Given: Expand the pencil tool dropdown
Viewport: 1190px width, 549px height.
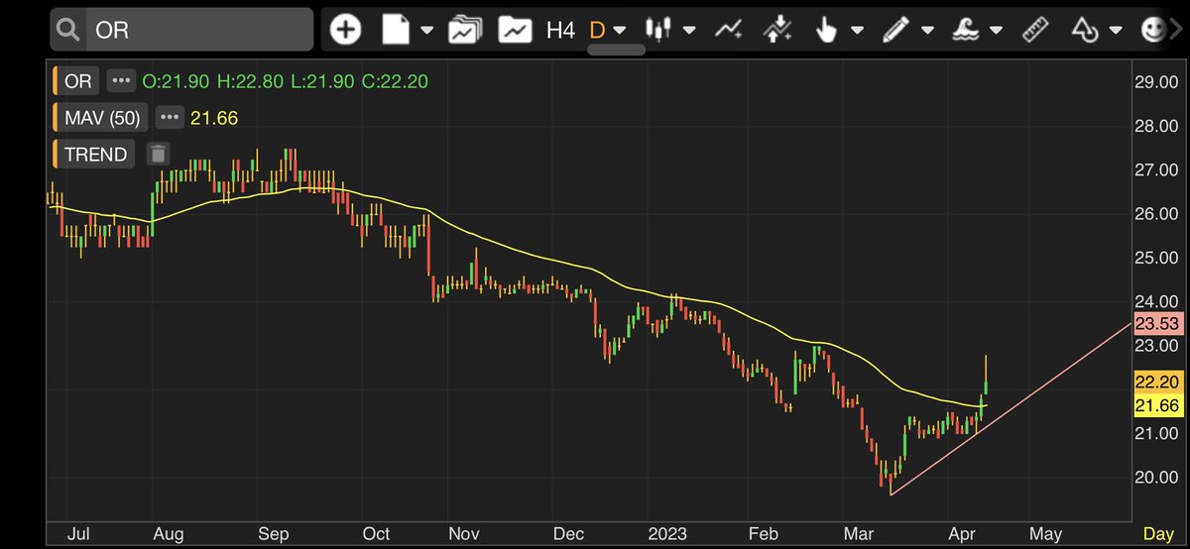Looking at the screenshot, I should coord(927,30).
